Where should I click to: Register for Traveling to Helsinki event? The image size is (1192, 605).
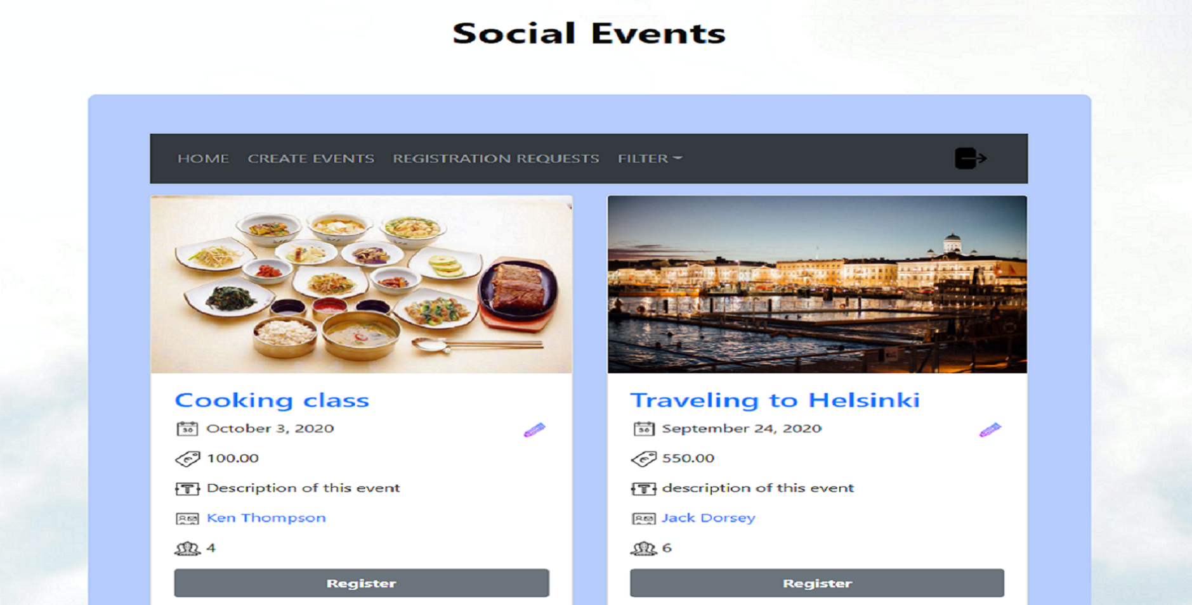[817, 583]
